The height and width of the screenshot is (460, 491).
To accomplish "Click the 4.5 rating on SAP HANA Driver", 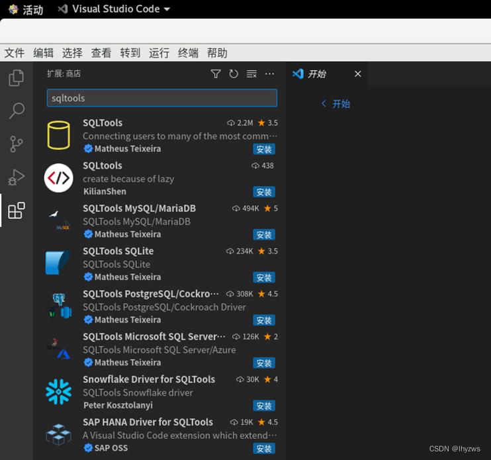I will coord(268,422).
